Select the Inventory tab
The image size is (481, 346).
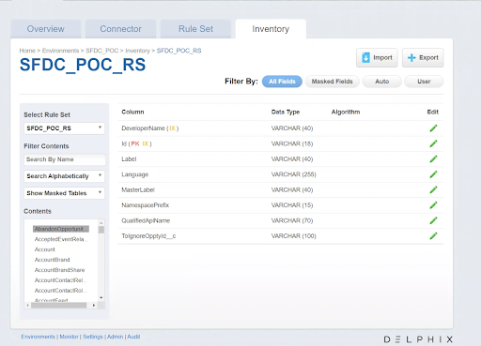[271, 29]
